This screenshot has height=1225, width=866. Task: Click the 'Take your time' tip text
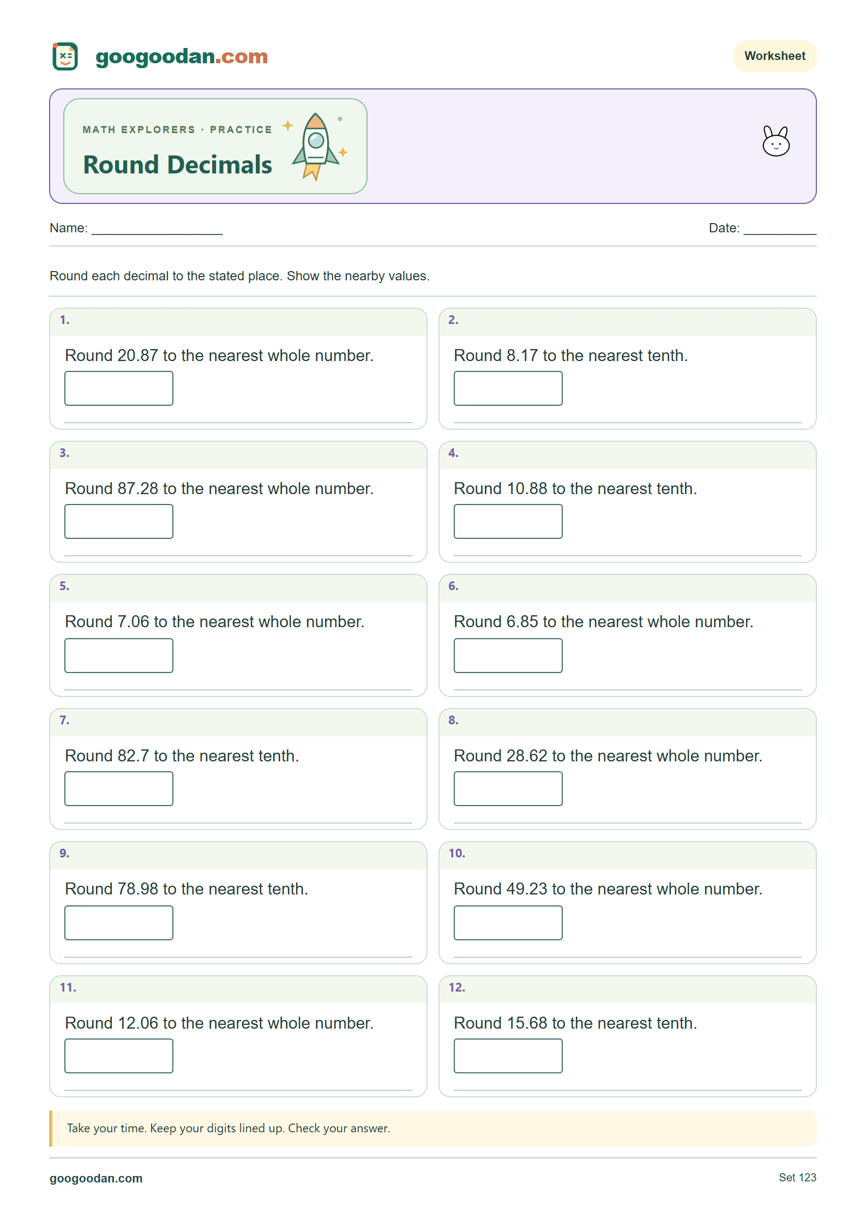228,1128
